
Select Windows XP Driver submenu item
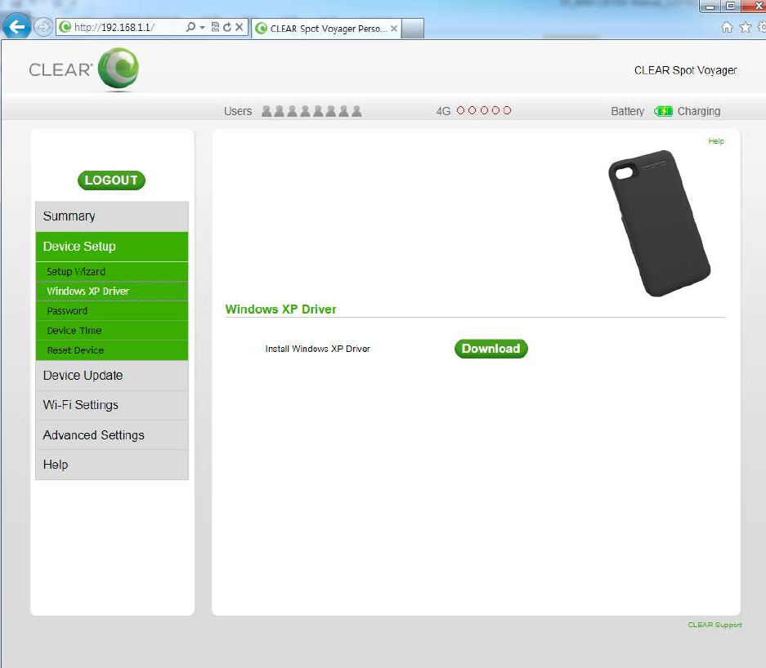[x=112, y=291]
